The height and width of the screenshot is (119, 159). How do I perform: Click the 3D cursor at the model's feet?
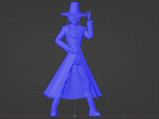pyautogui.click(x=75, y=116)
